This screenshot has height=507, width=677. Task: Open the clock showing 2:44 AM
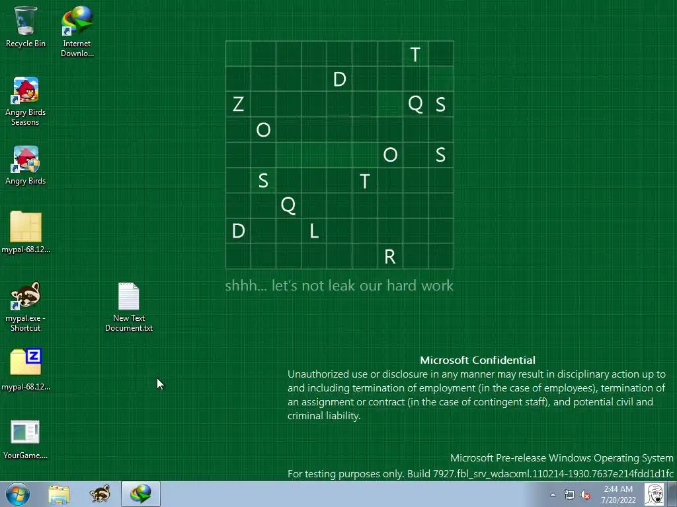click(x=618, y=494)
